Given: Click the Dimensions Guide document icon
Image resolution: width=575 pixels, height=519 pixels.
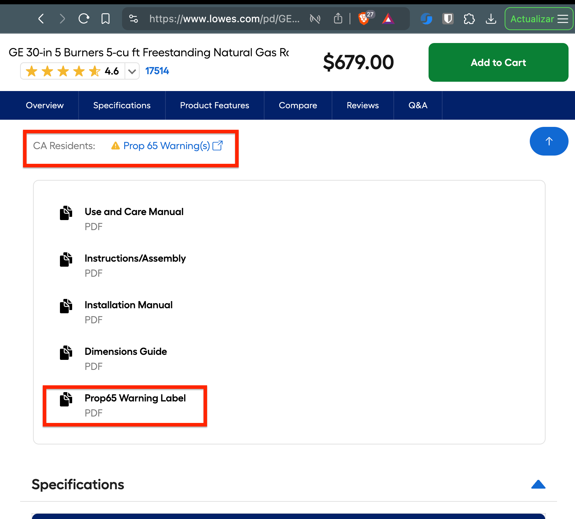Looking at the screenshot, I should 66,353.
